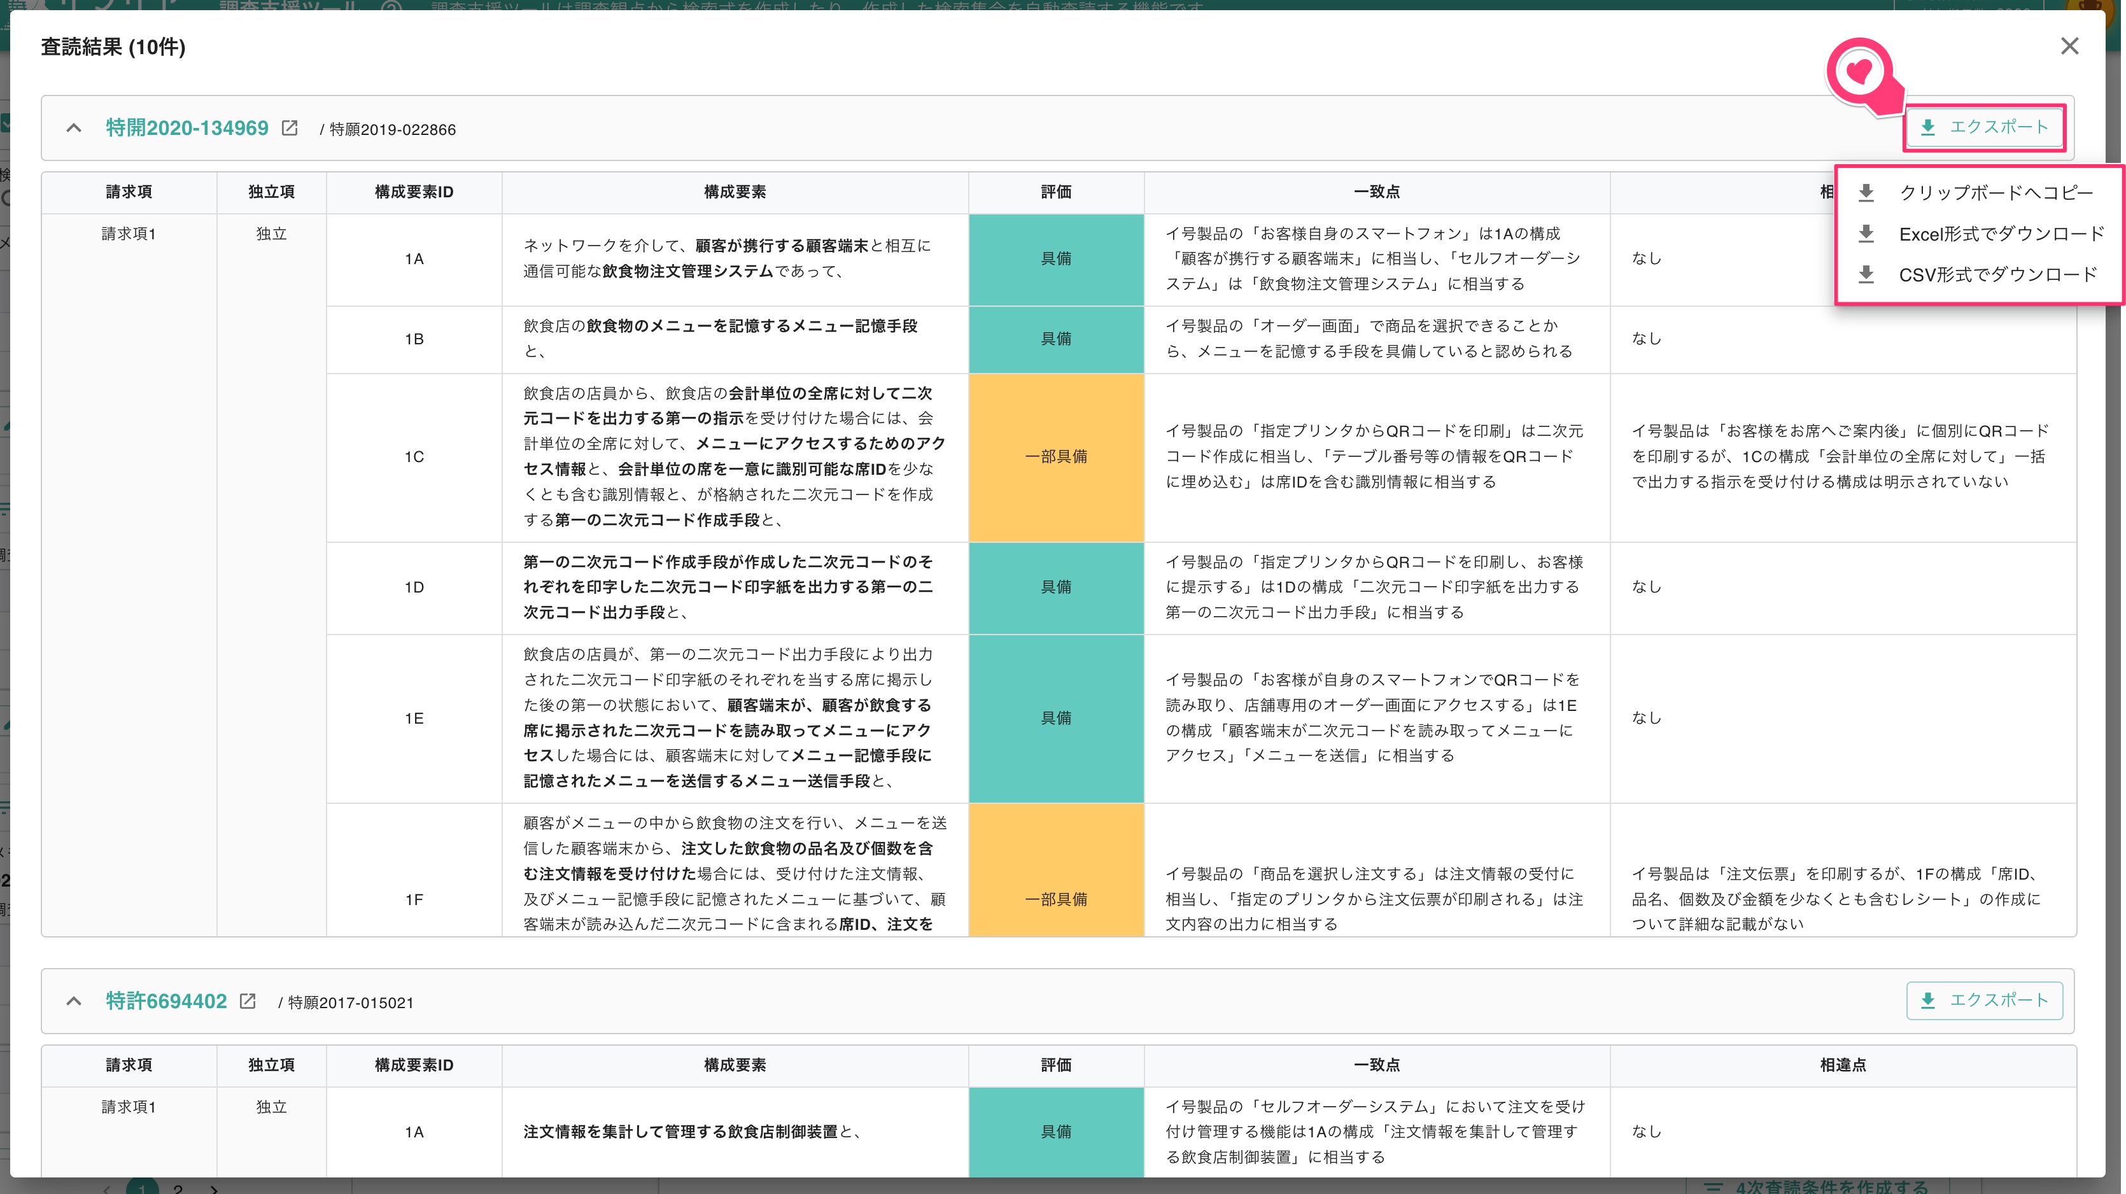Image resolution: width=2126 pixels, height=1194 pixels.
Task: Click 相違点 column header in second table
Action: click(x=1843, y=1065)
